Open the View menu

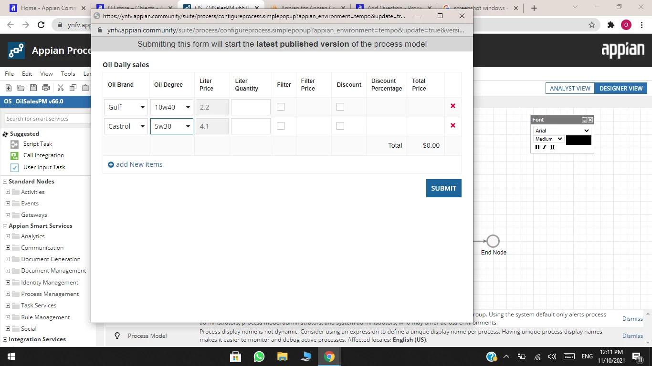click(x=47, y=74)
